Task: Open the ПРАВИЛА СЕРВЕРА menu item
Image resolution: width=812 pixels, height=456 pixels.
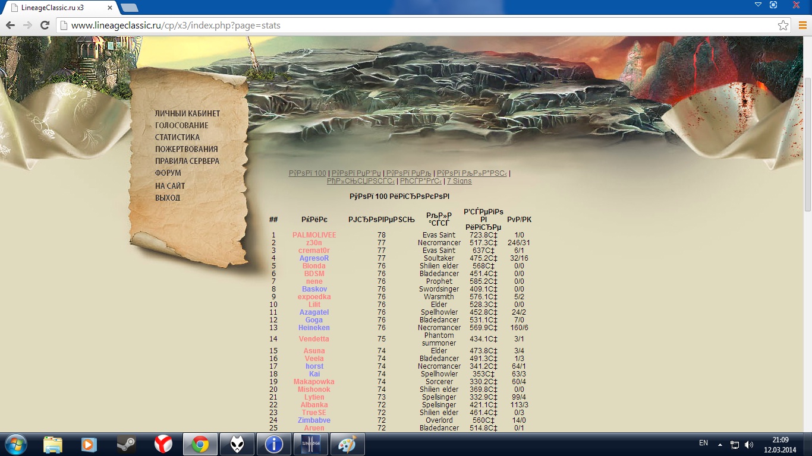Action: [x=187, y=161]
